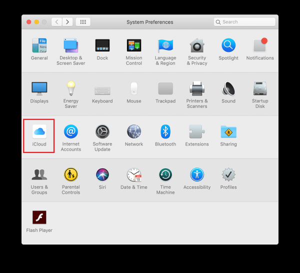Select Printers & Scanners
Screen dimensions: 300x273
tap(197, 89)
